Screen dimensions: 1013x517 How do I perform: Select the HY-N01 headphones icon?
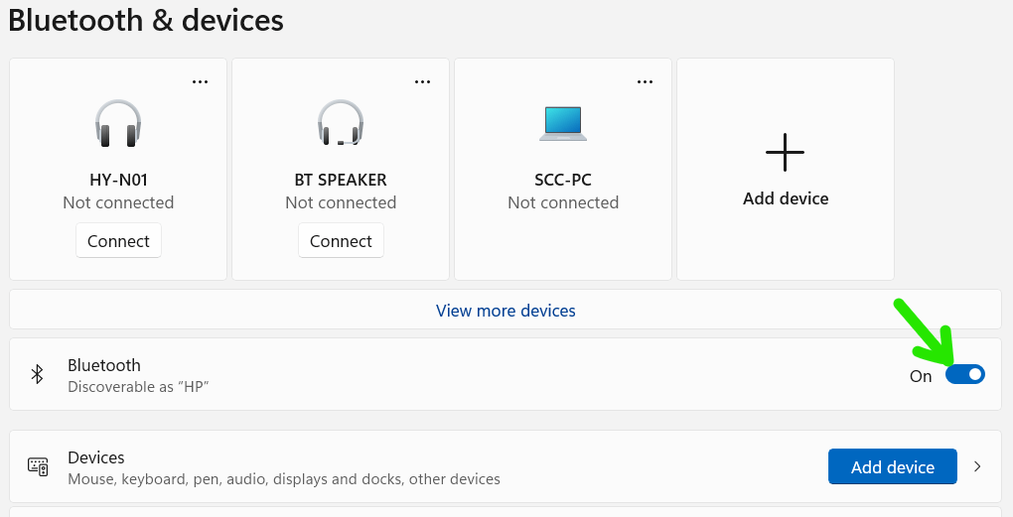coord(118,123)
